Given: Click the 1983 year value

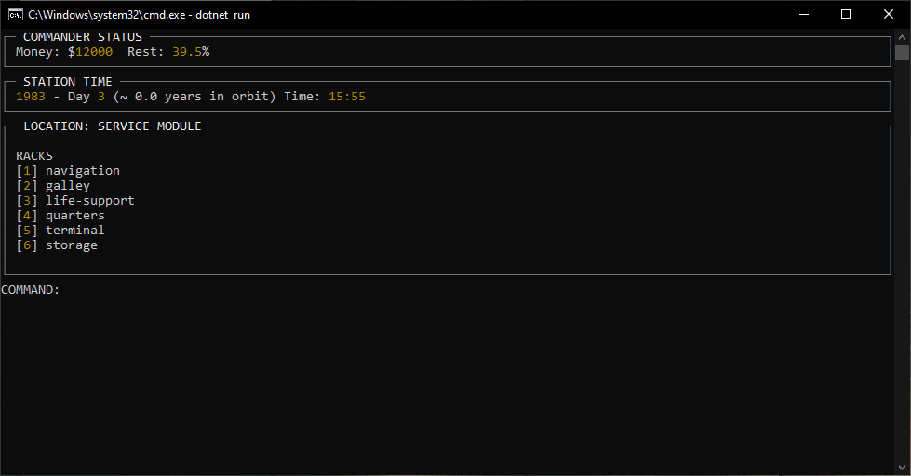Looking at the screenshot, I should pyautogui.click(x=31, y=97).
